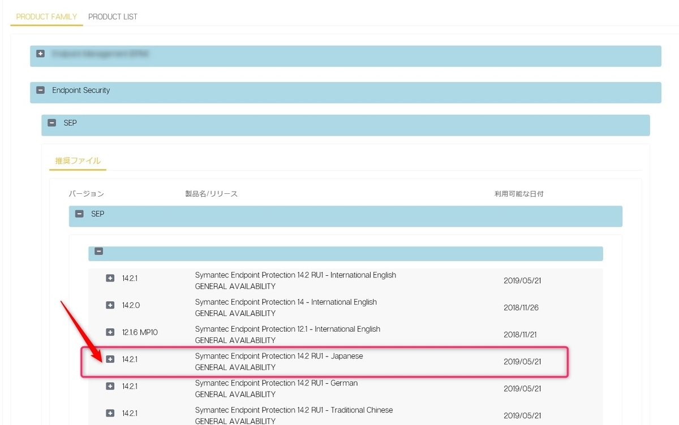Expand the 14.2 RU1 German row
The image size is (679, 425).
(x=110, y=386)
